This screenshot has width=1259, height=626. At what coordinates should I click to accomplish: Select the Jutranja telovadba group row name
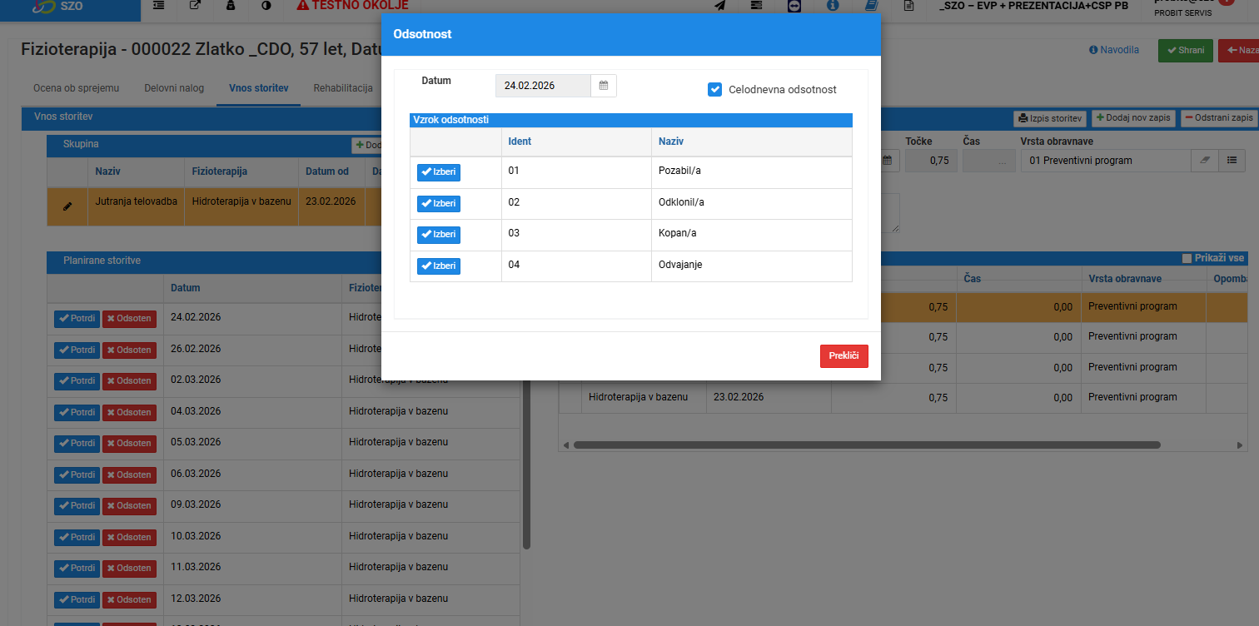137,201
